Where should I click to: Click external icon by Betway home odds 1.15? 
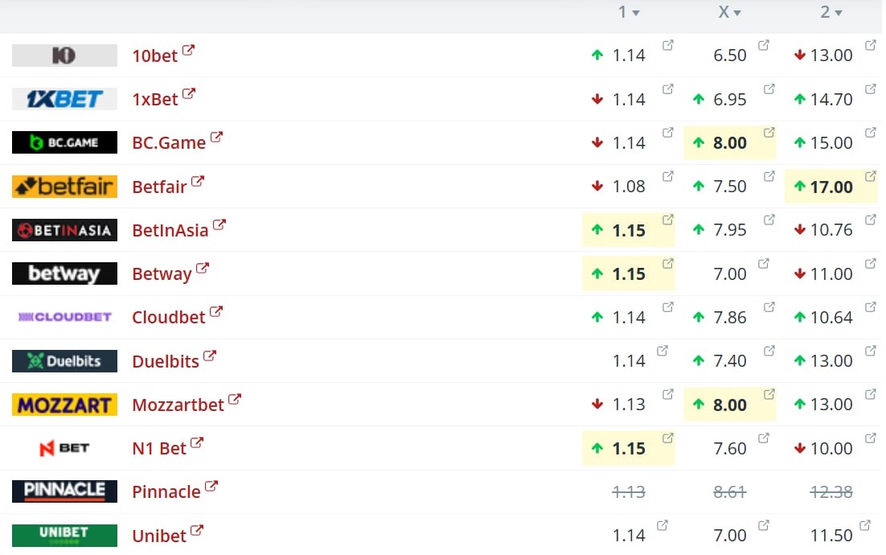point(668,263)
